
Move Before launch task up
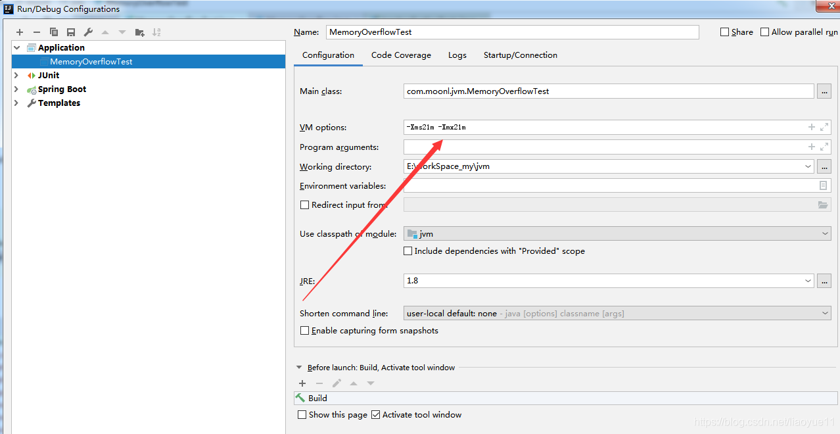coord(354,383)
